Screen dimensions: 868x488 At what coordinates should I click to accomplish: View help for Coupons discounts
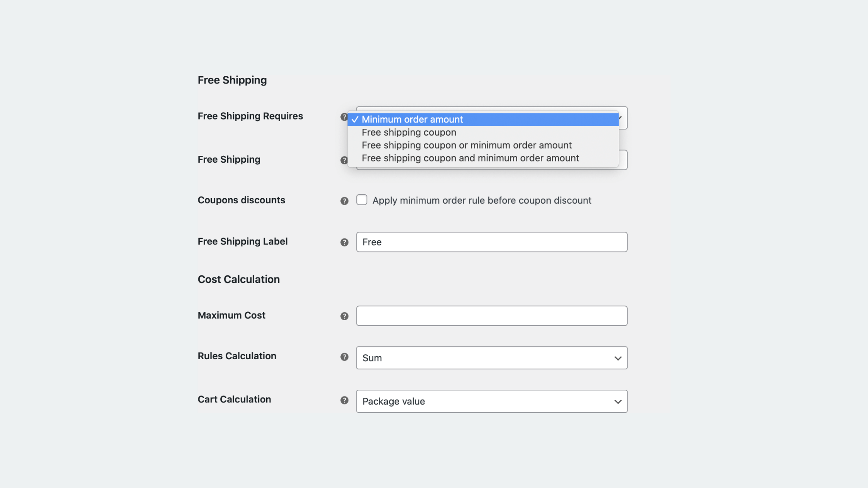[344, 201]
